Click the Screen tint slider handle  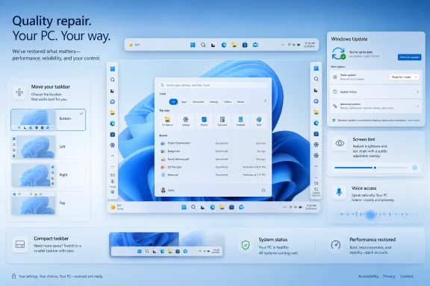coord(375,168)
